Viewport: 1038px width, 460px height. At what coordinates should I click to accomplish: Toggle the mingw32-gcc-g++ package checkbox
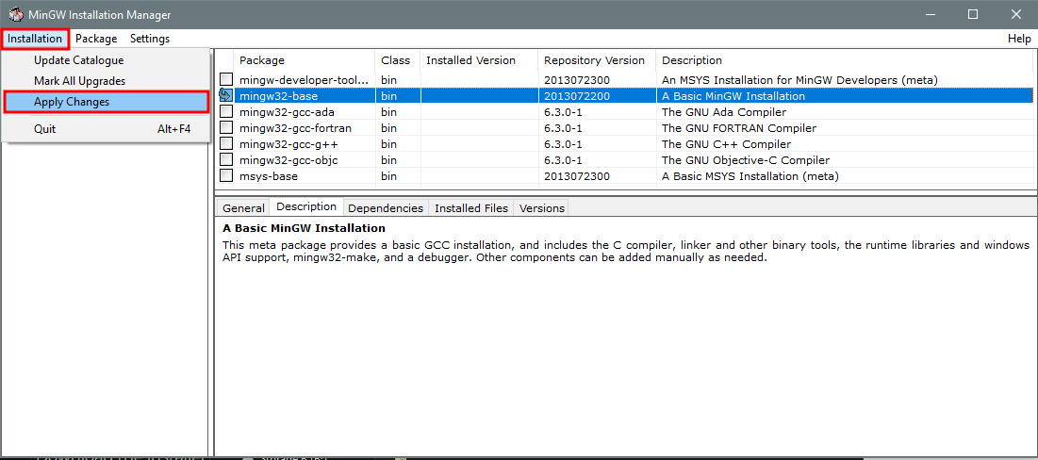pos(226,143)
